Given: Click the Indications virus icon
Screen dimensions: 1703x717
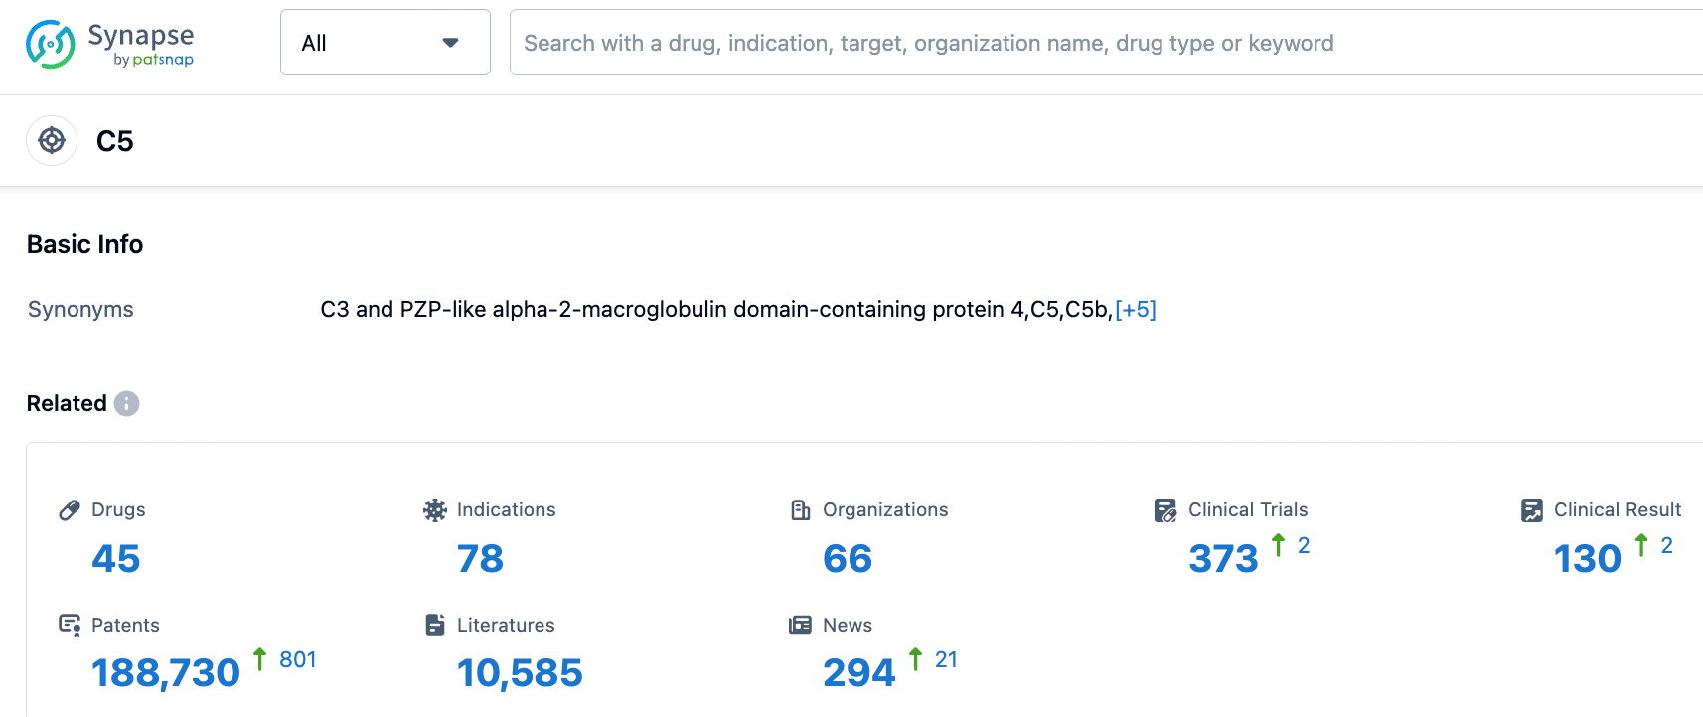Looking at the screenshot, I should 435,510.
